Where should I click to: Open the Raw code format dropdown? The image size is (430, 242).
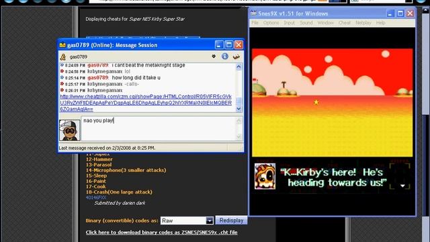187,220
